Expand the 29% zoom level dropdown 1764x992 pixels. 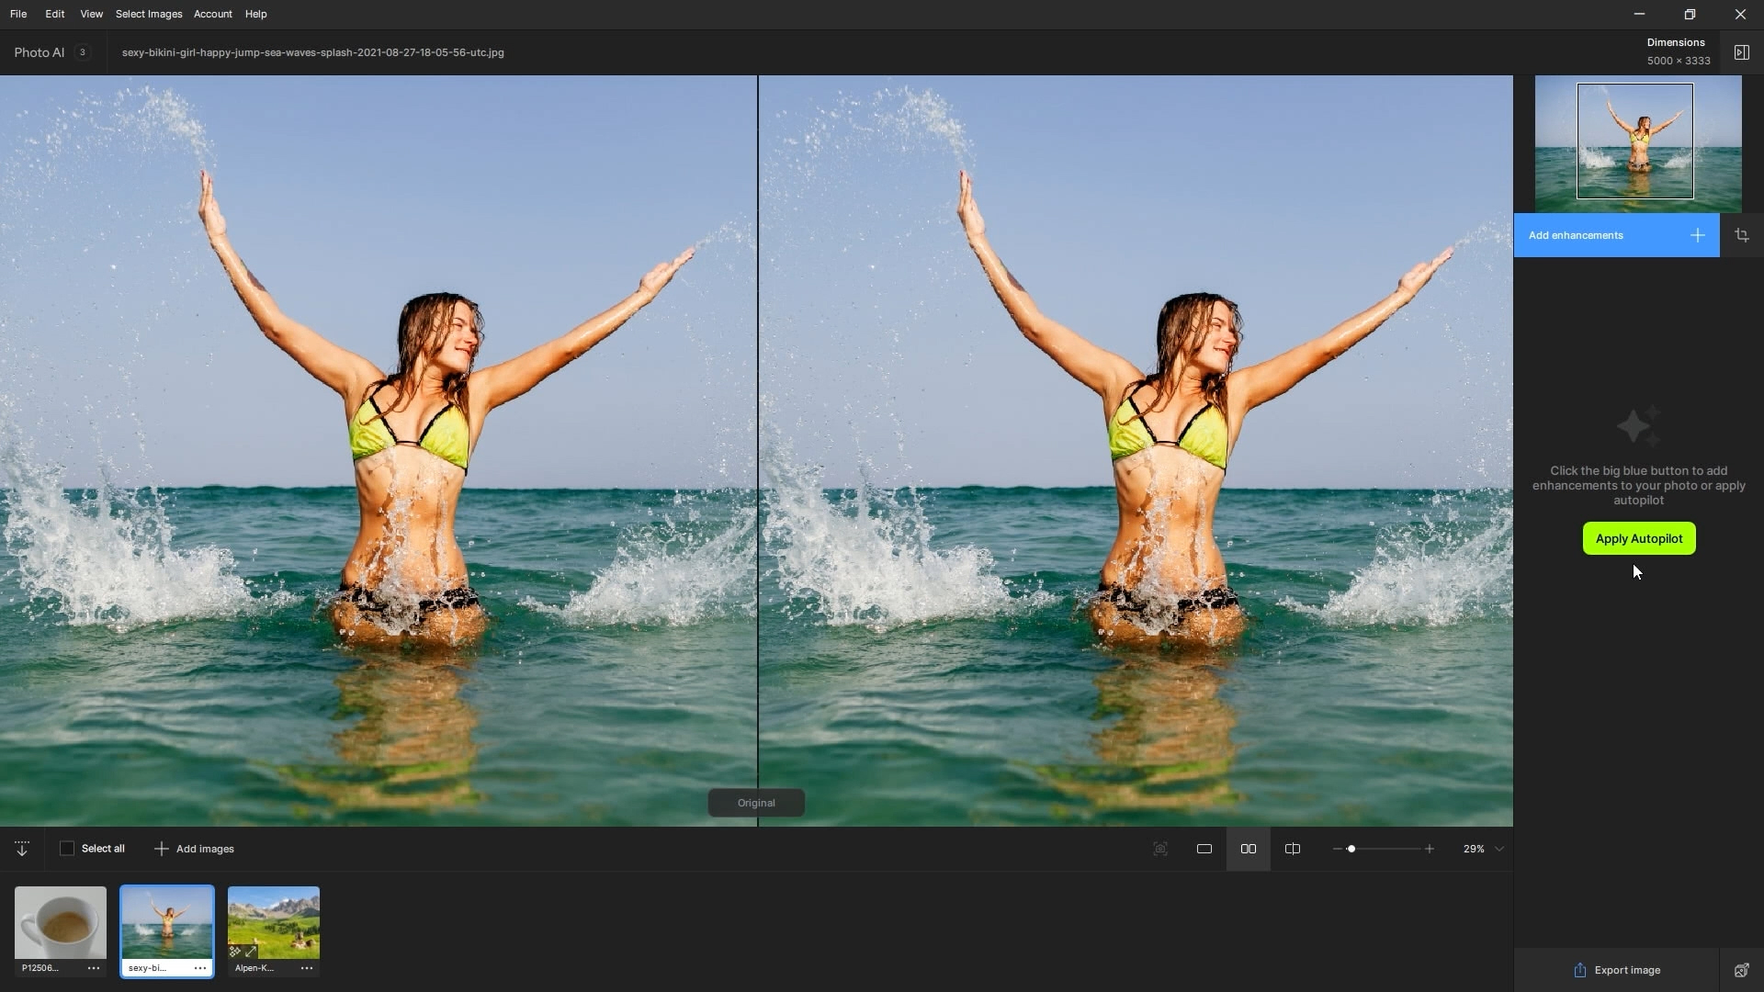1499,849
